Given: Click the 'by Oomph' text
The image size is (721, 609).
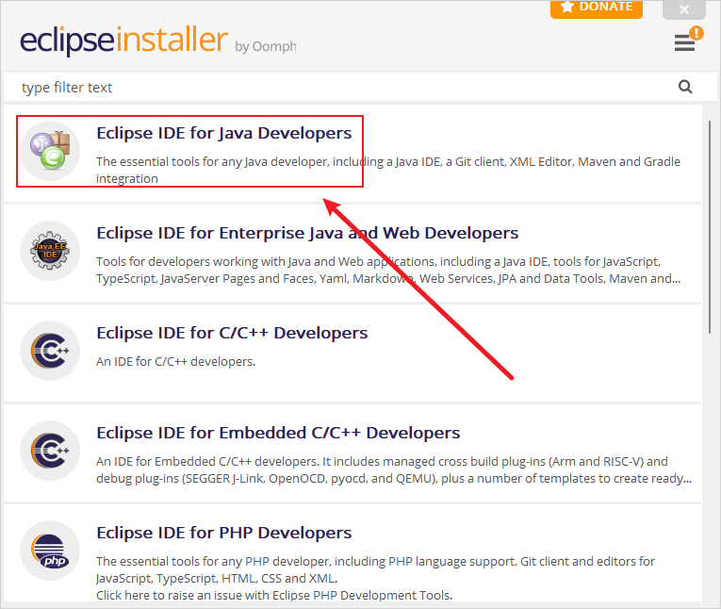Looking at the screenshot, I should point(266,46).
